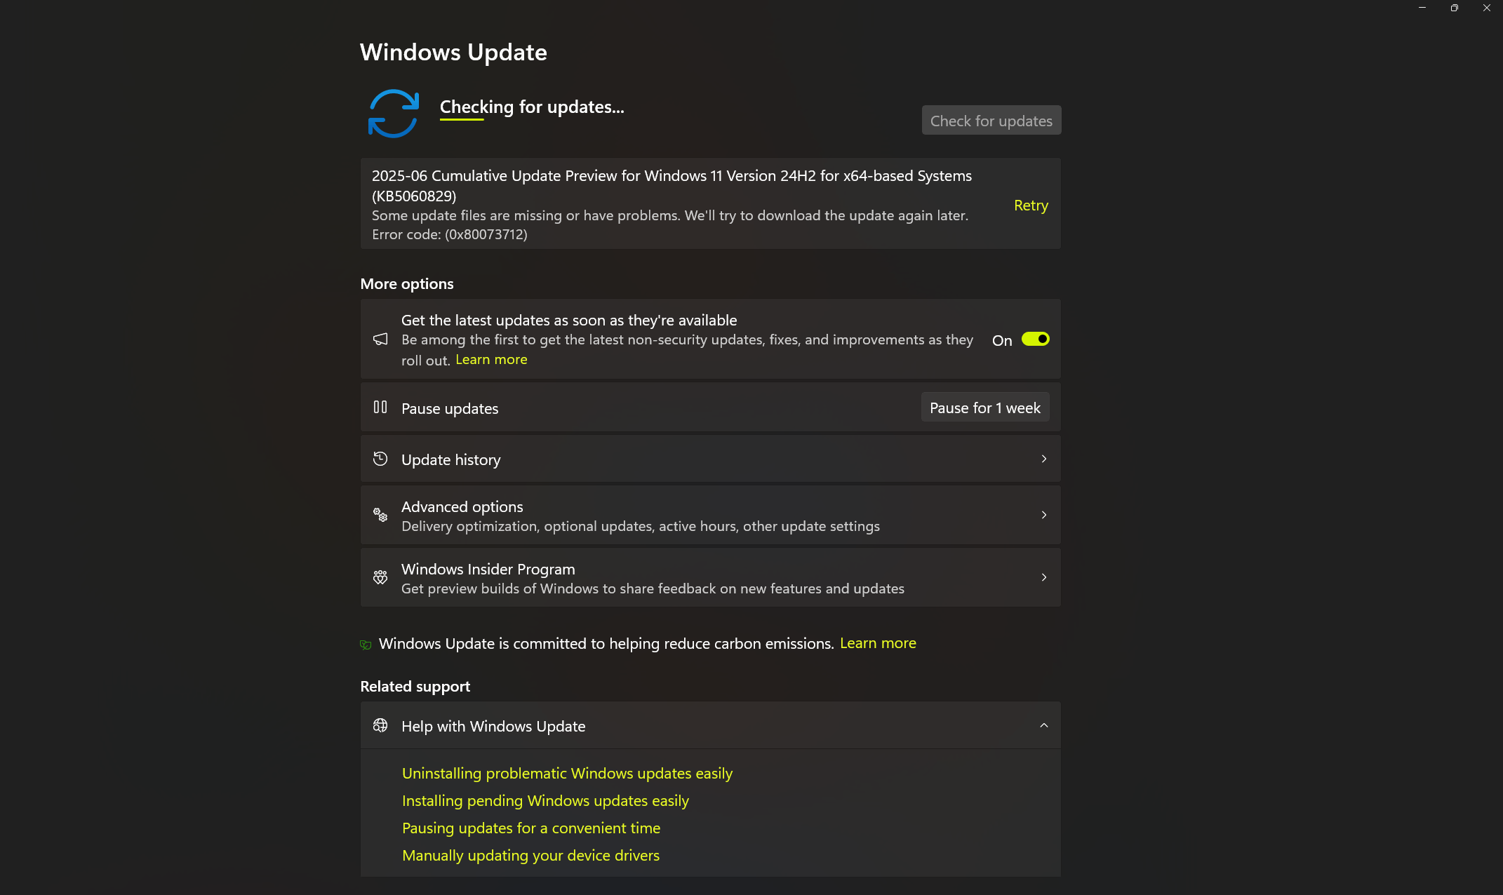Image resolution: width=1503 pixels, height=895 pixels.
Task: Turn off Get the latest updates toggle
Action: (x=1035, y=339)
